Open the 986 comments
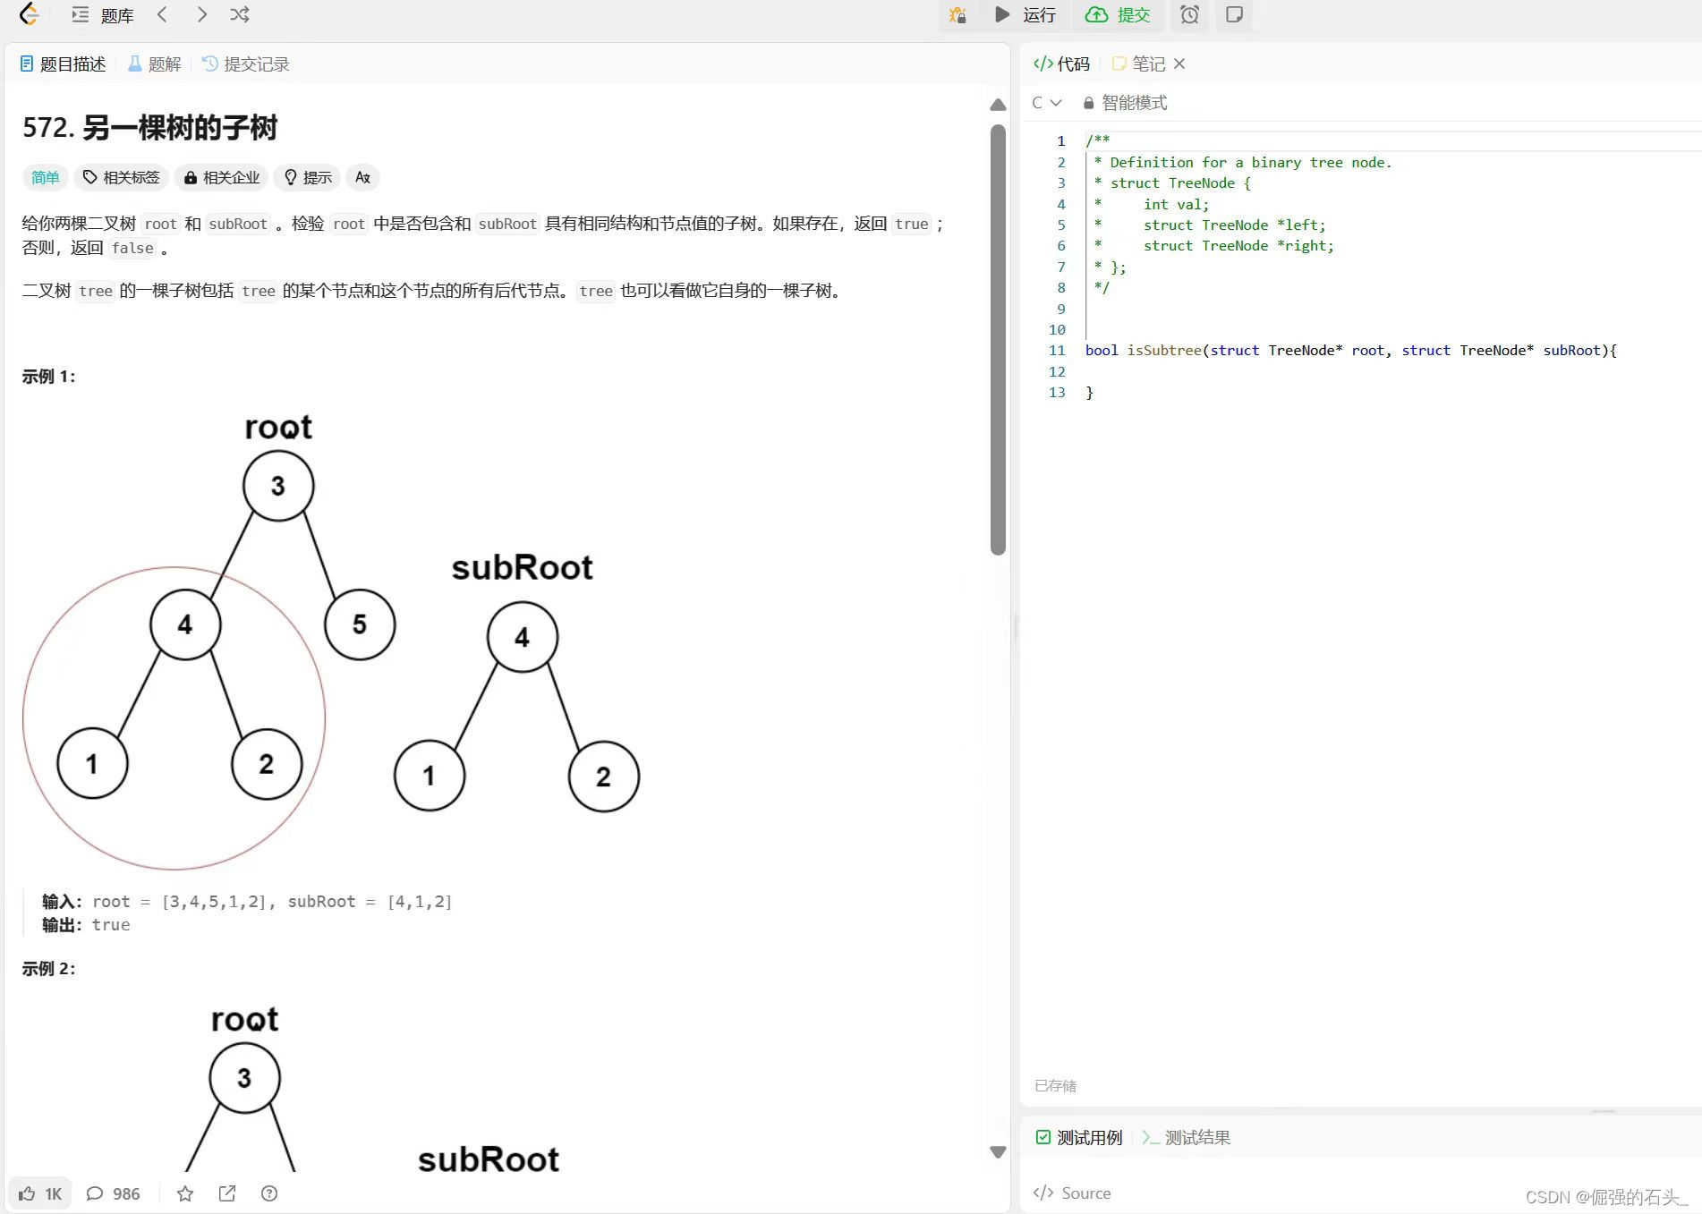1702x1214 pixels. pyautogui.click(x=113, y=1193)
